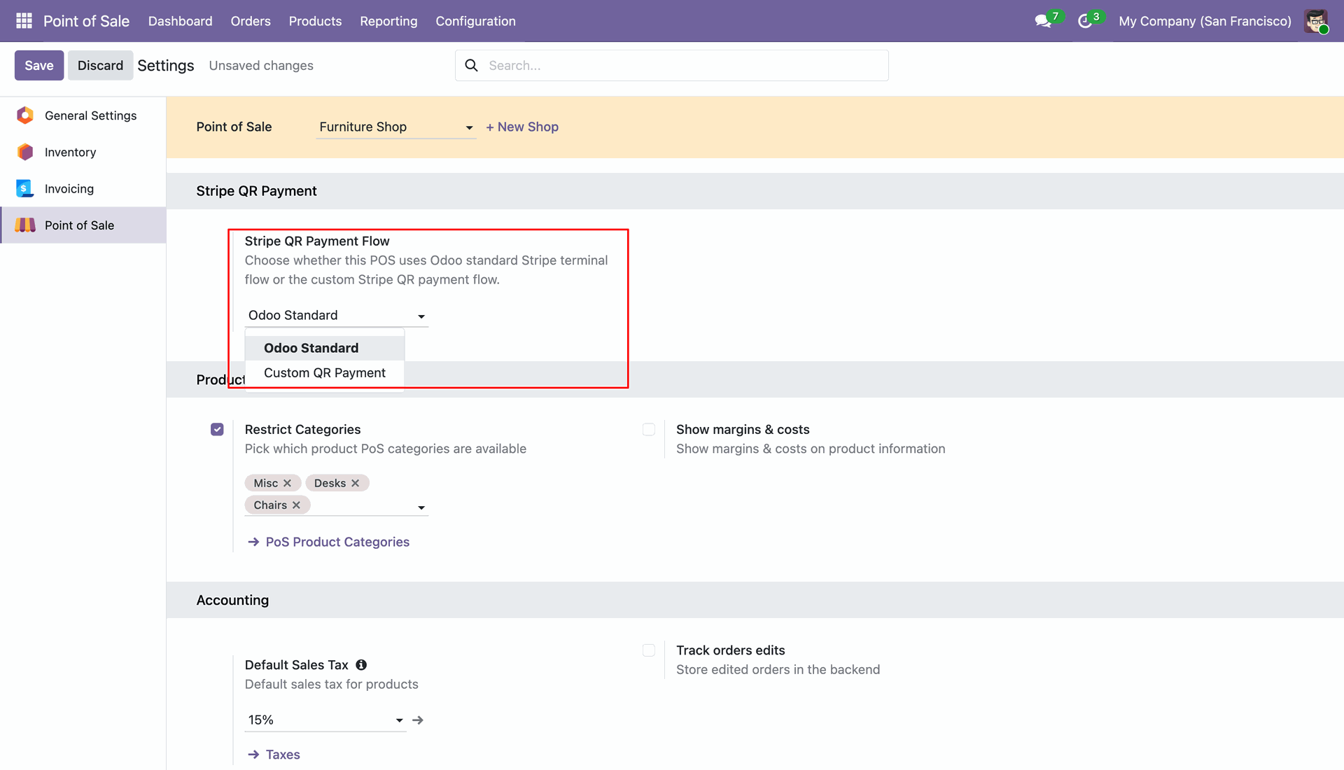Follow the PoS Product Categories link
Screen dimensions: 1344x770
337,542
